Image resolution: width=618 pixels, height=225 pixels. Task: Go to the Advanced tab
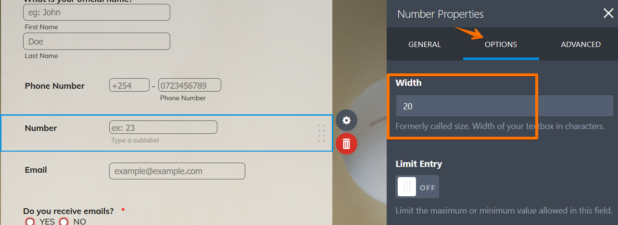(580, 44)
